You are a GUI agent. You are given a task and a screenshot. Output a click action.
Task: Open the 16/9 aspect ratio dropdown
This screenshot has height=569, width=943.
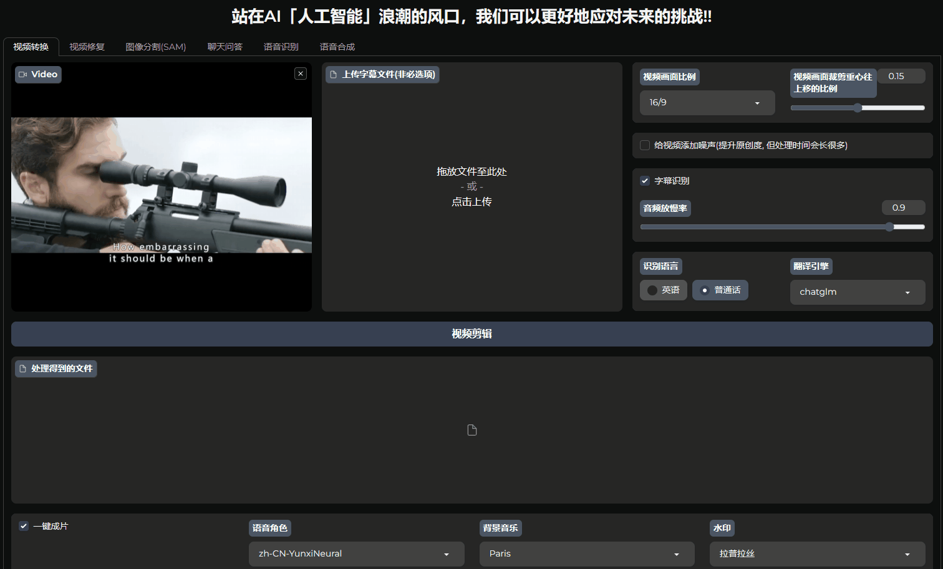[707, 102]
